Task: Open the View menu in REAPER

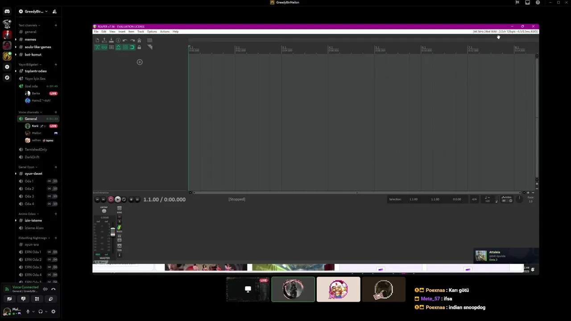Action: click(x=112, y=32)
